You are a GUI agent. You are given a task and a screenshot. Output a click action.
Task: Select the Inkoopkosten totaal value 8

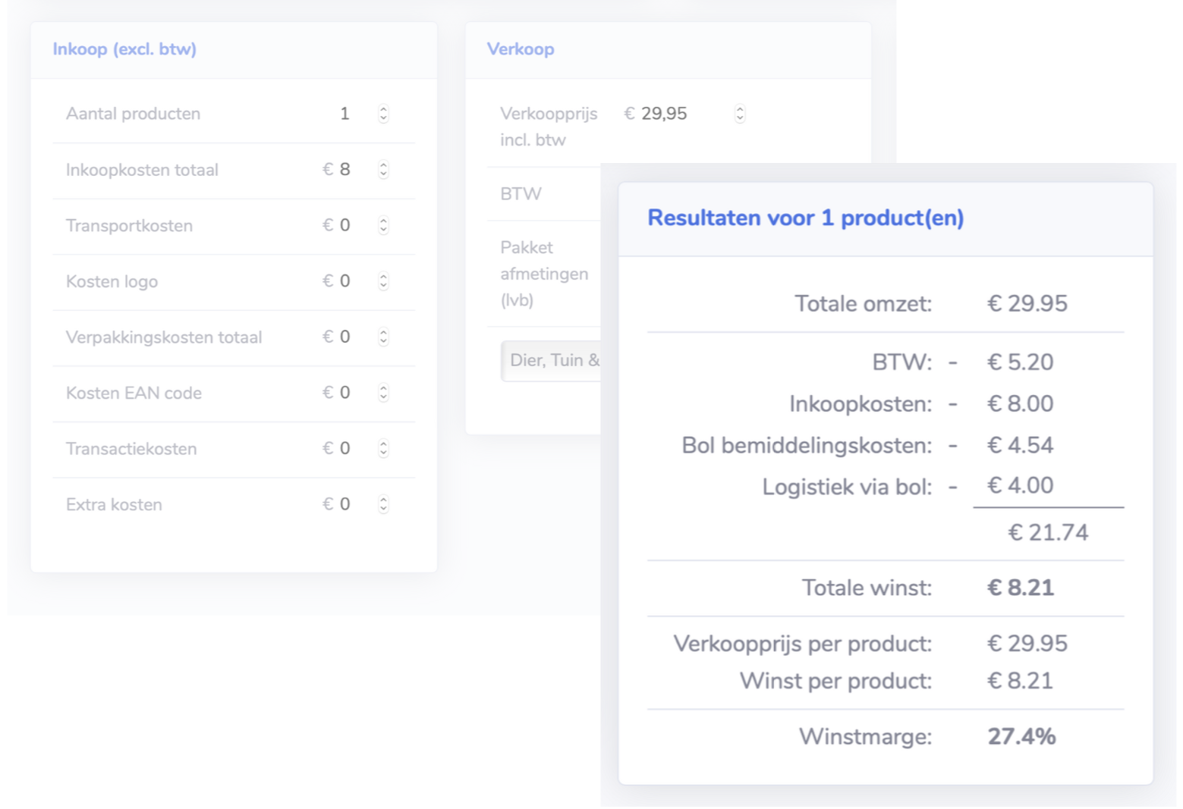(345, 170)
